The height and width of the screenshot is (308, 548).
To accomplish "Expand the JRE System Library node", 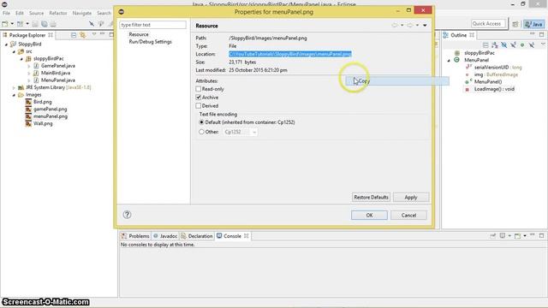I will [14, 87].
